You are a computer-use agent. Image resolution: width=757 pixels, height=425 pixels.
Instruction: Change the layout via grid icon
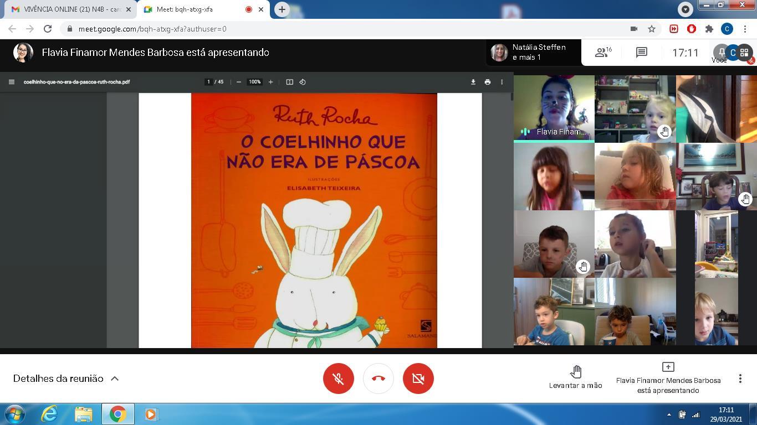744,53
